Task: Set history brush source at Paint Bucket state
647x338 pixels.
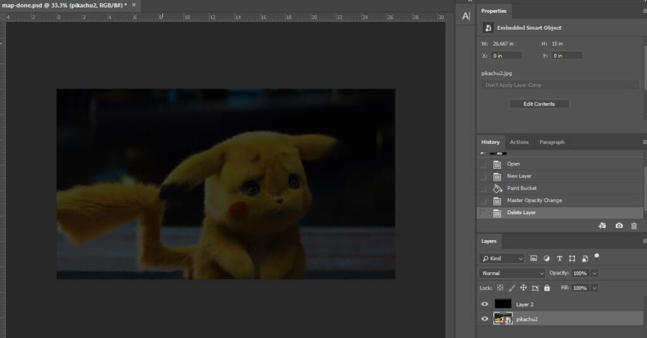Action: click(483, 189)
